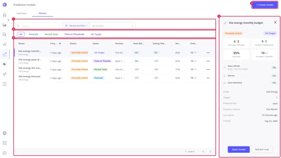Click the blue Forecast tag in table
Viewport: 281px width, 158px height.
99,78
